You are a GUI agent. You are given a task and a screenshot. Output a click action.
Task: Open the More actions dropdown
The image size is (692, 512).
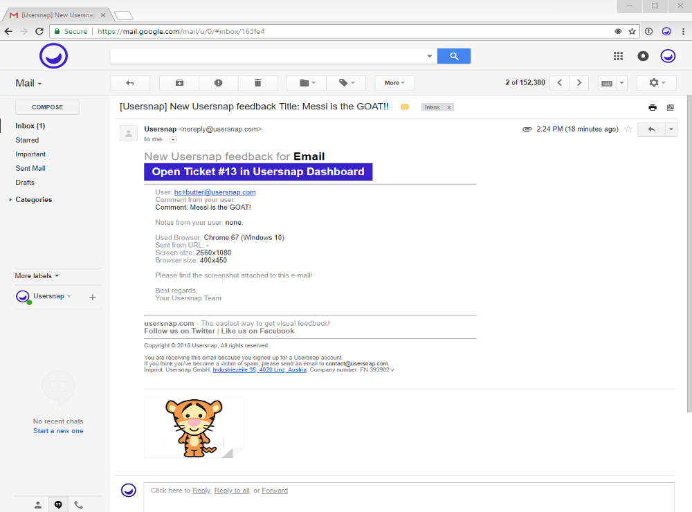394,83
